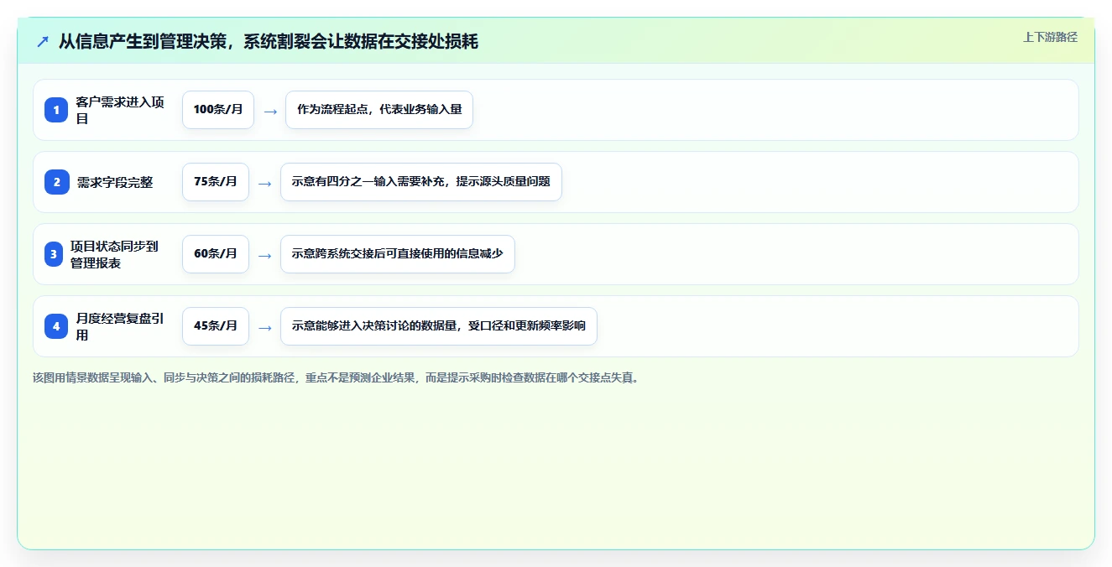This screenshot has width=1112, height=567.
Task: Click the 100条/月 value chip
Action: coord(218,110)
